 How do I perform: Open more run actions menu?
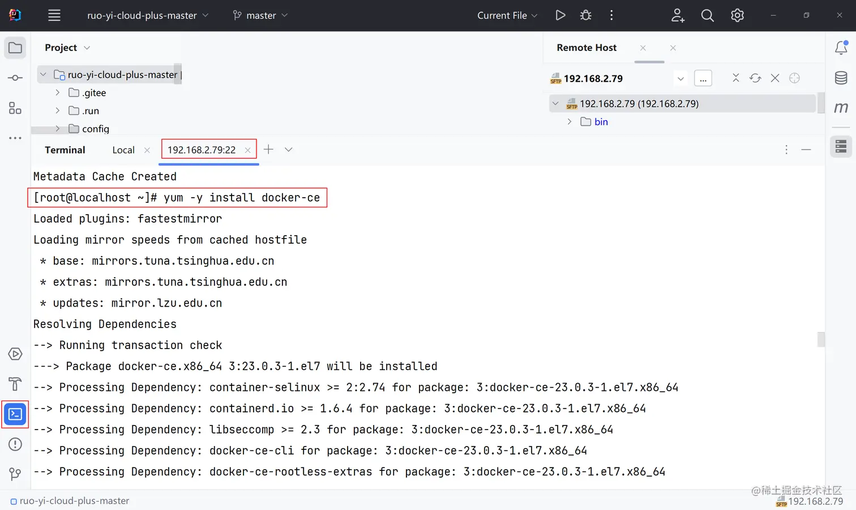coord(611,15)
